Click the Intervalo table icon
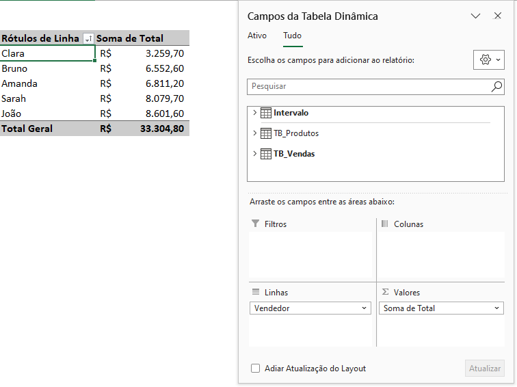The height and width of the screenshot is (387, 517). pyautogui.click(x=266, y=113)
